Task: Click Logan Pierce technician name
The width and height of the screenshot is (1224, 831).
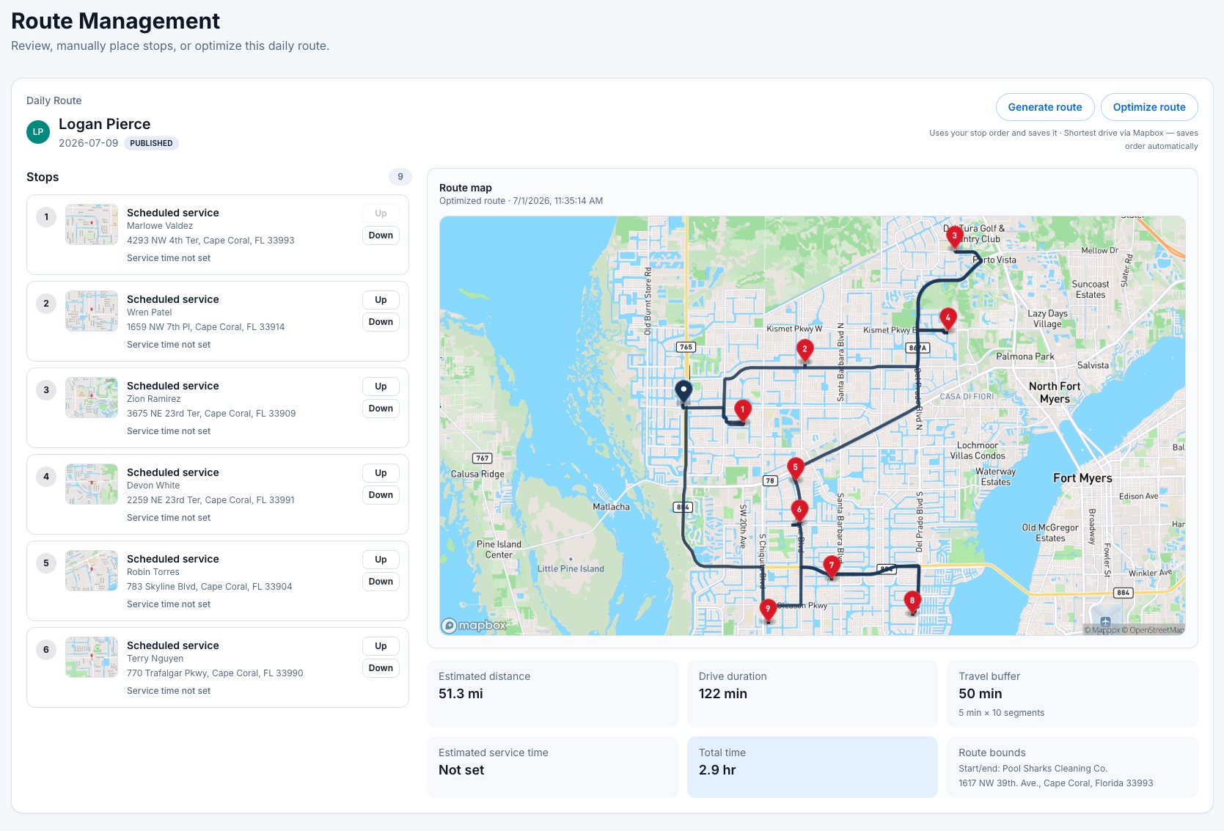Action: (104, 124)
